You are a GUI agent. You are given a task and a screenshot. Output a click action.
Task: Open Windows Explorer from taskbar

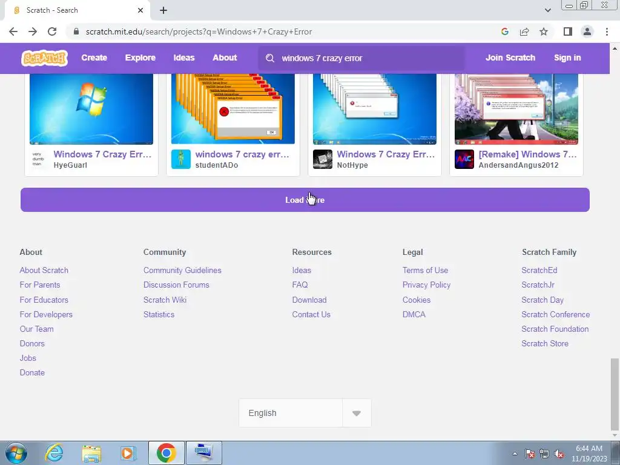[91, 453]
